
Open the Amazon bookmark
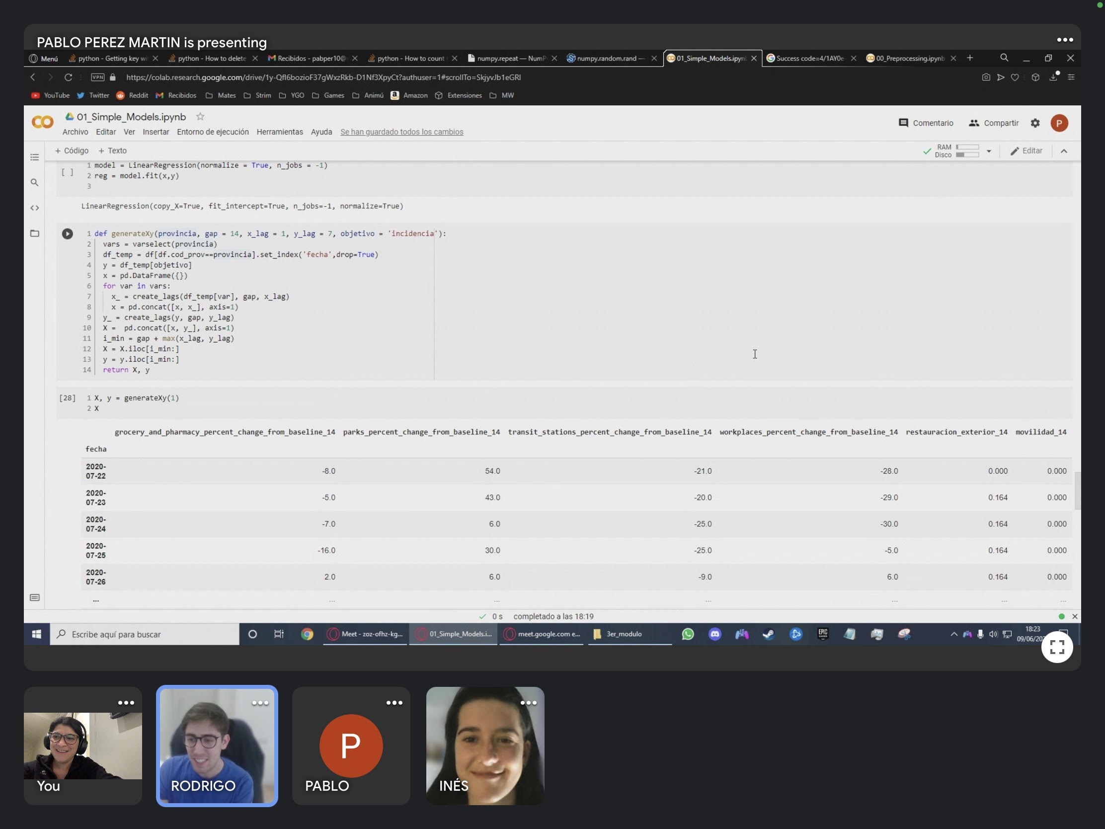[x=409, y=95]
